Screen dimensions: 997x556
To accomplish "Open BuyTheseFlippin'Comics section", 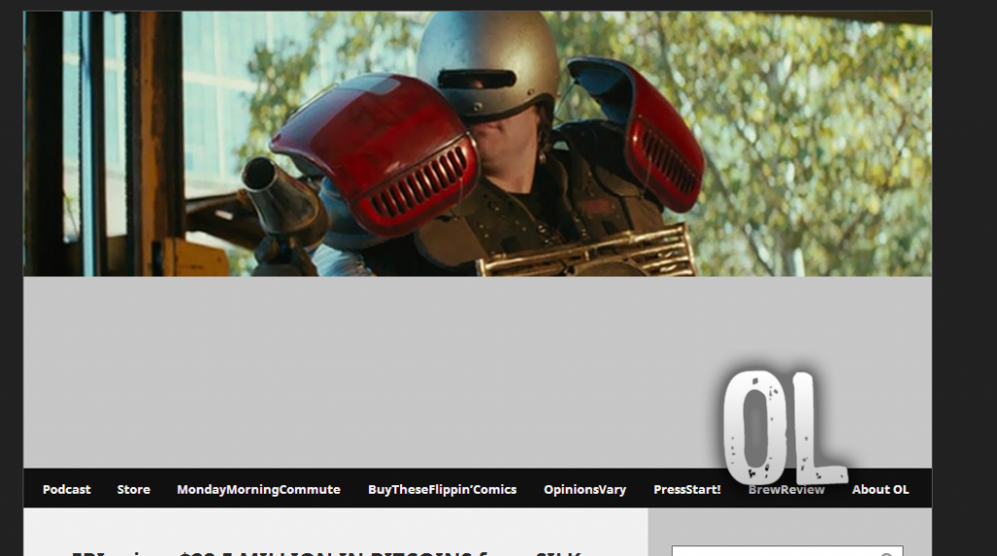I will [x=443, y=489].
